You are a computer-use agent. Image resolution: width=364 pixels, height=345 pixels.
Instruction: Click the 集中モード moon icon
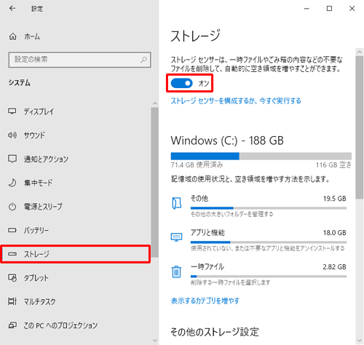coord(12,183)
